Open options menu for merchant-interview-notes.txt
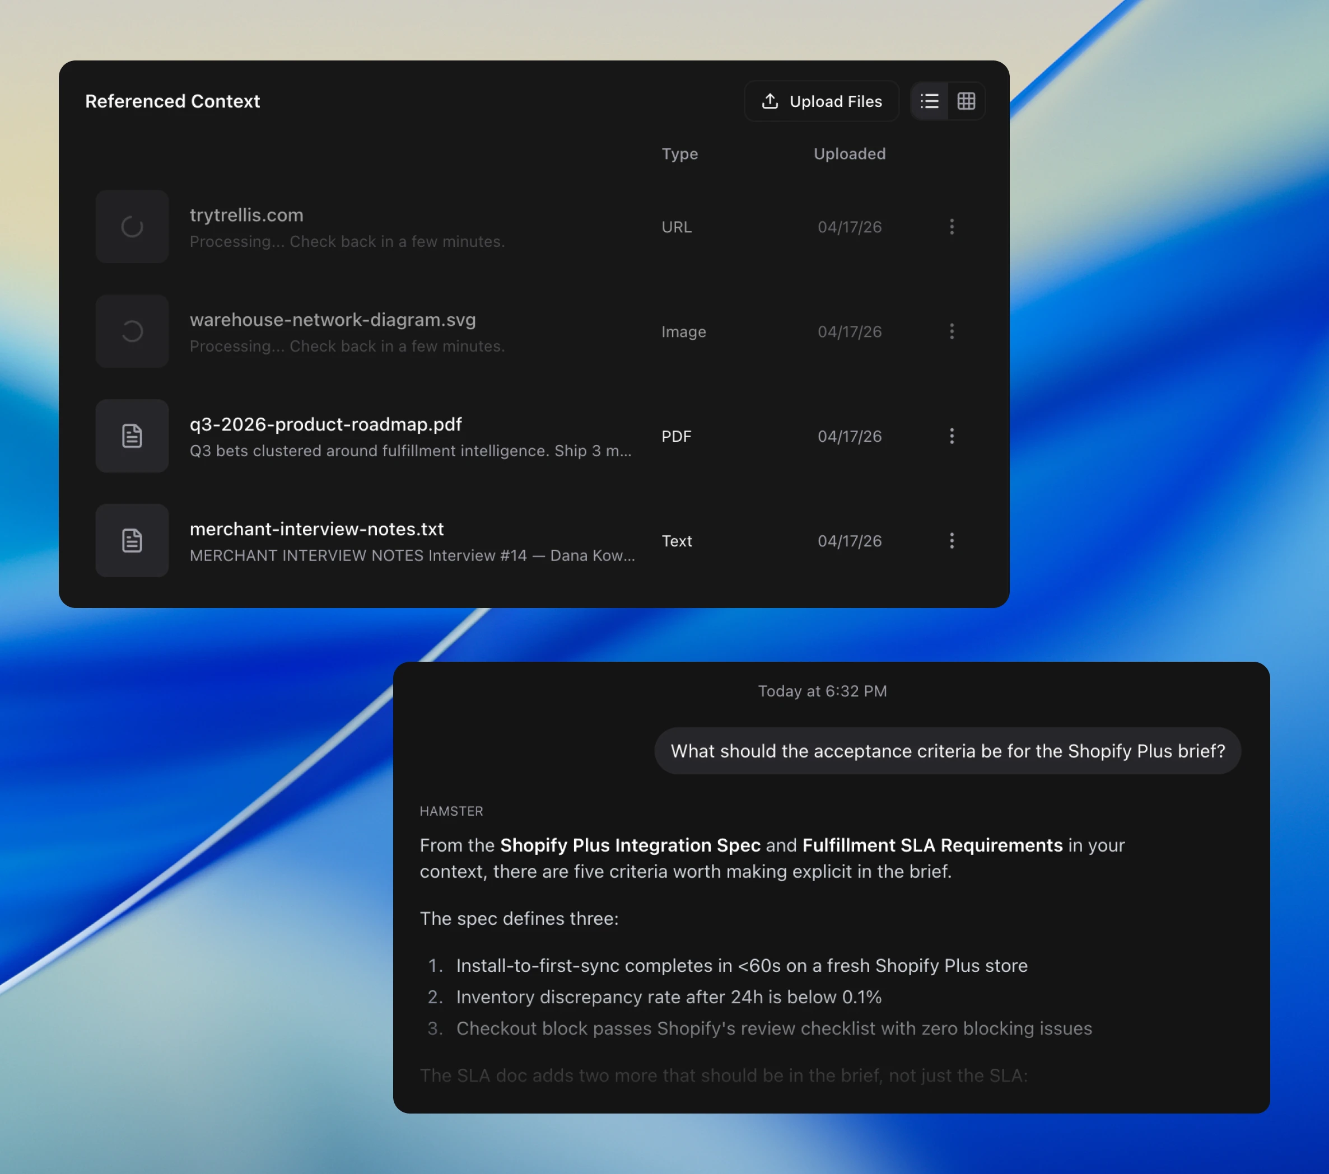Image resolution: width=1329 pixels, height=1174 pixels. coord(951,541)
